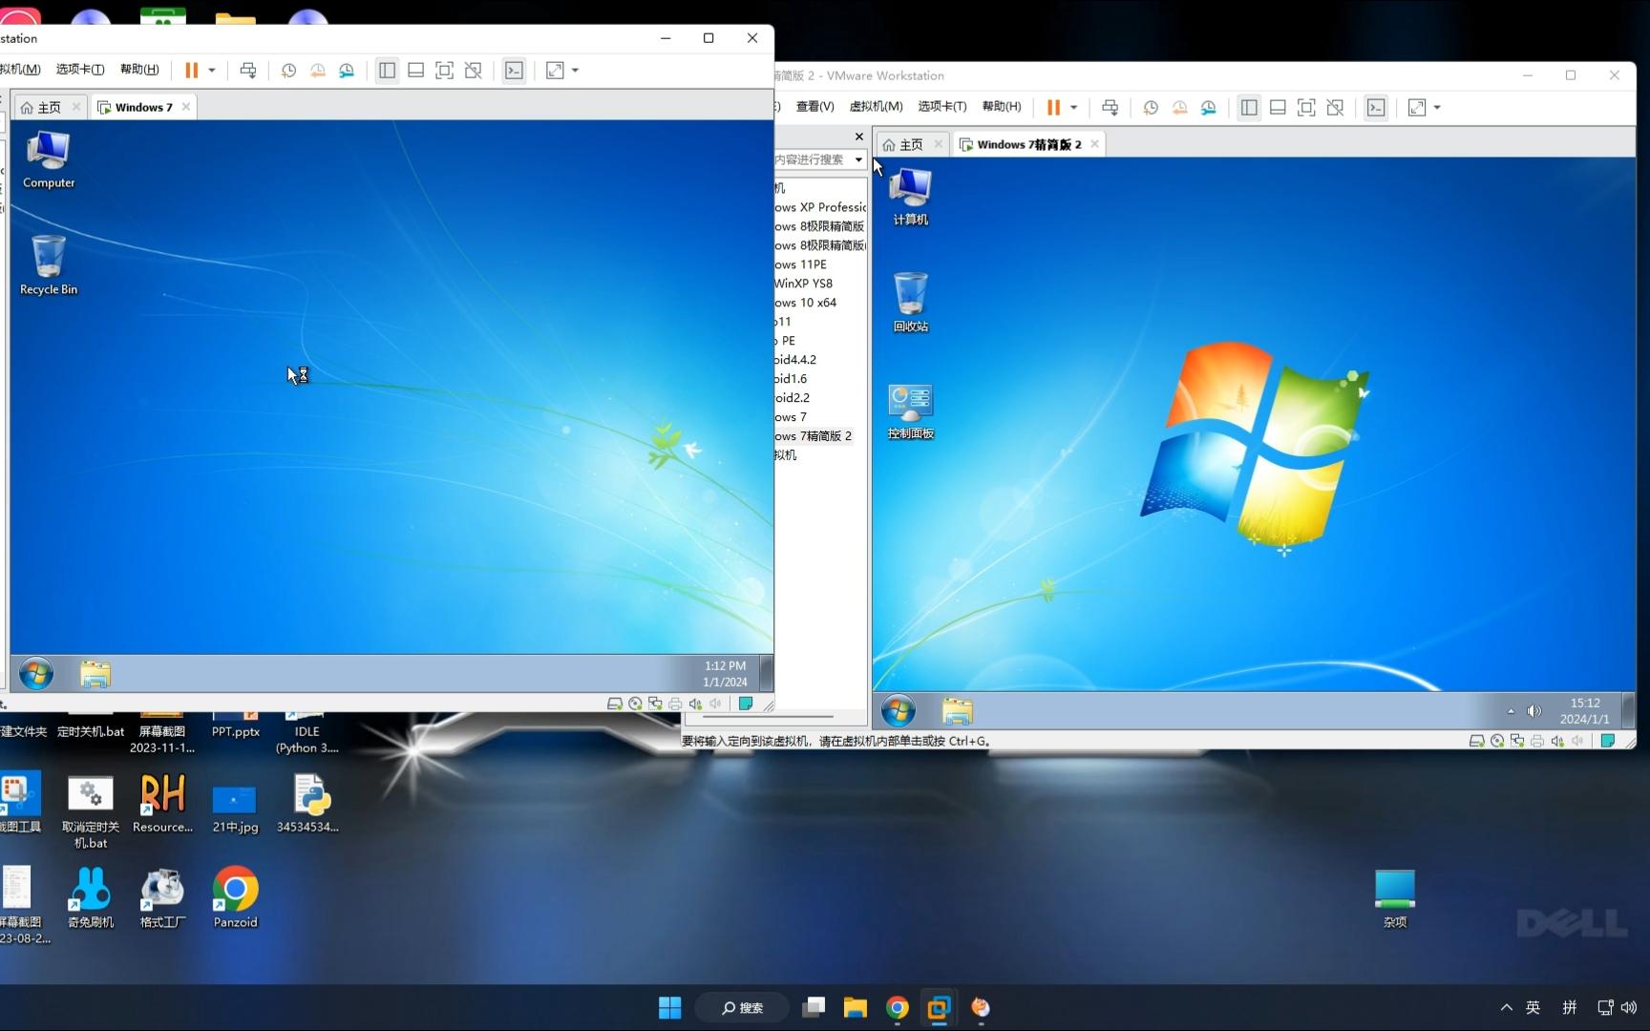Show hidden icons in host system tray
The width and height of the screenshot is (1650, 1031).
(x=1507, y=1007)
